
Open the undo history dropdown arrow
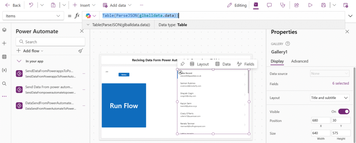[42, 5]
